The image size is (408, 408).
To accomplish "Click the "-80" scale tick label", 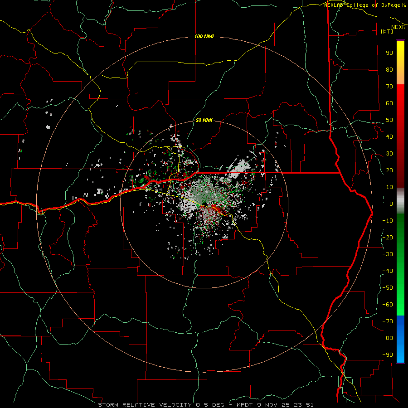I will click(x=388, y=338).
